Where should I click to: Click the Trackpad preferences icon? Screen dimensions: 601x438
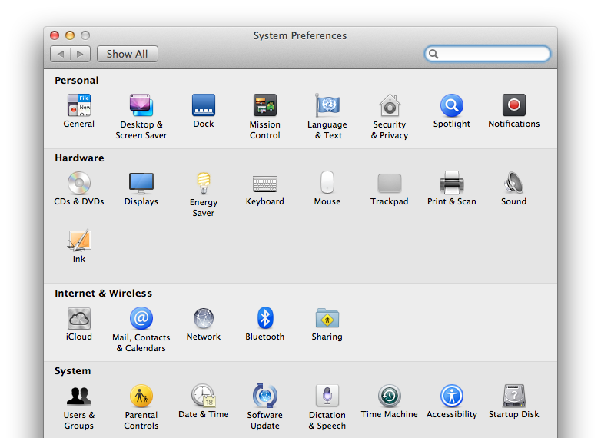click(x=390, y=184)
